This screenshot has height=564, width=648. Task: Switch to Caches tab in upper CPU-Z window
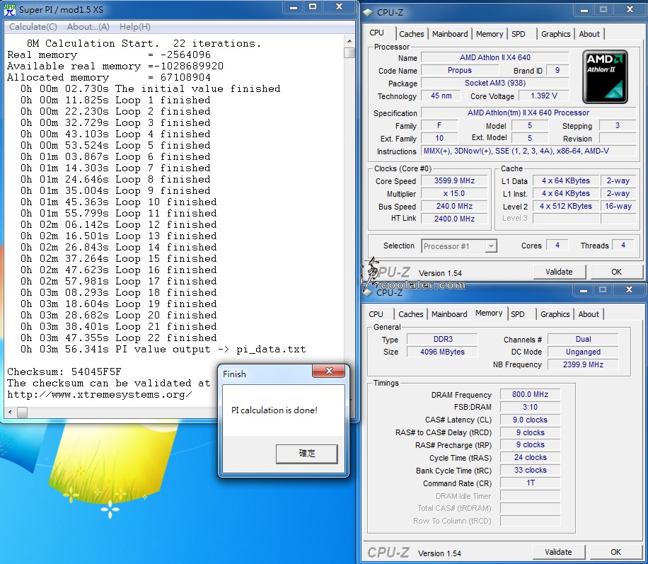411,34
